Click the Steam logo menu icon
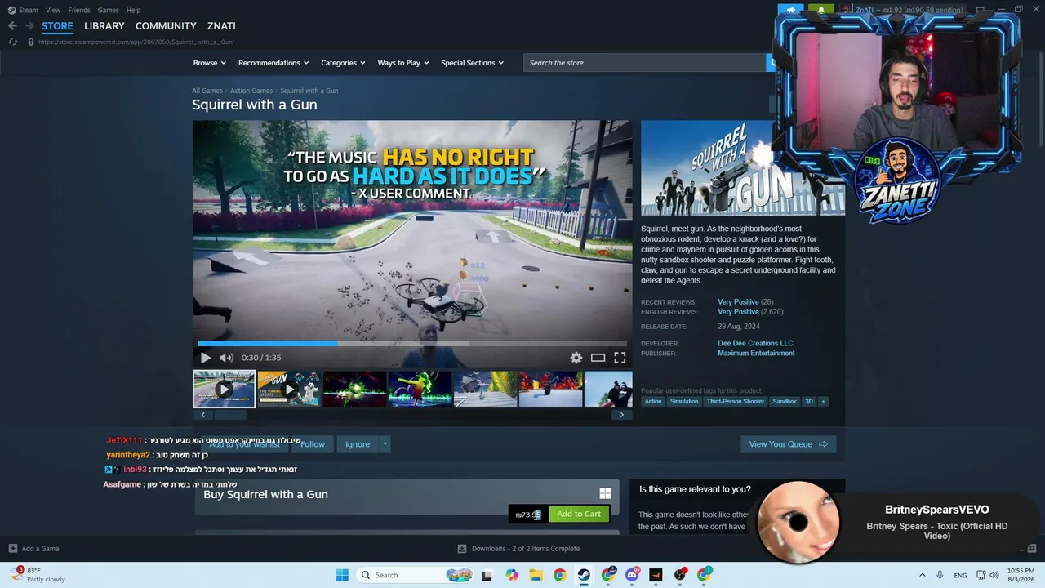 tap(11, 10)
